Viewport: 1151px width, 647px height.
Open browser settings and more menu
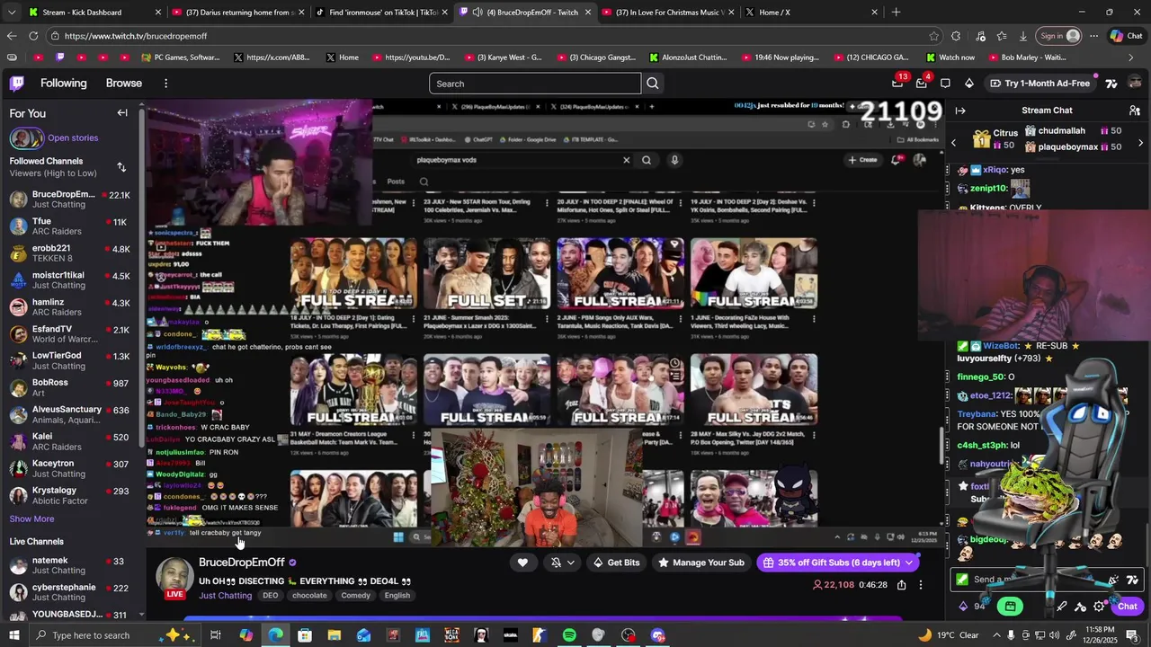pyautogui.click(x=1093, y=36)
